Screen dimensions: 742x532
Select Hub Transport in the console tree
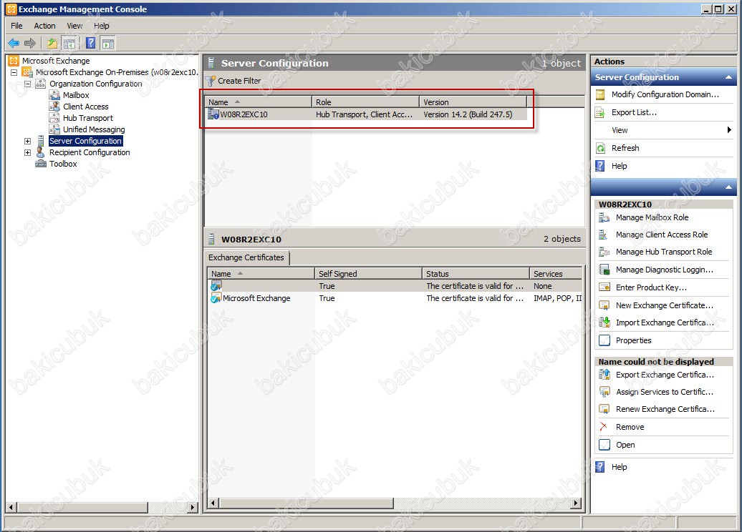tap(88, 118)
